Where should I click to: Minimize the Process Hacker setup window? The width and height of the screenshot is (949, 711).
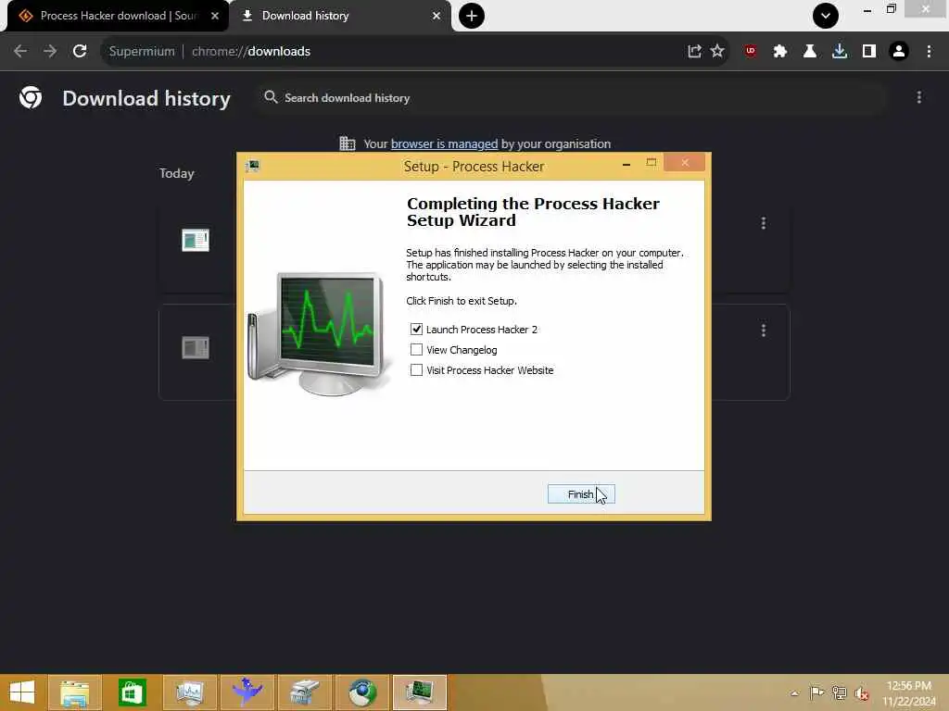[626, 163]
